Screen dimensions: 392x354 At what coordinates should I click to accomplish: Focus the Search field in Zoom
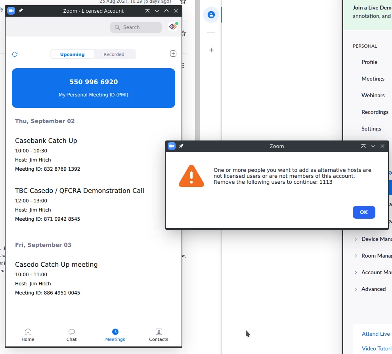tap(136, 27)
